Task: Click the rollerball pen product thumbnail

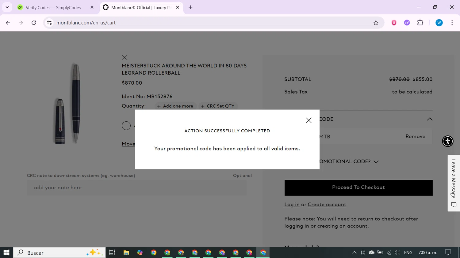Action: (x=67, y=103)
